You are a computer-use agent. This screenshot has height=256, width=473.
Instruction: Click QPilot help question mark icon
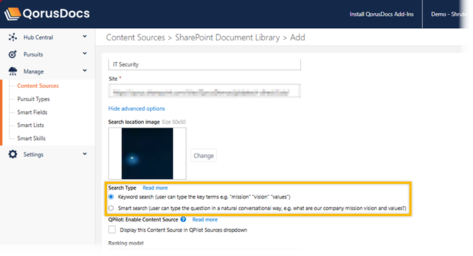click(184, 219)
